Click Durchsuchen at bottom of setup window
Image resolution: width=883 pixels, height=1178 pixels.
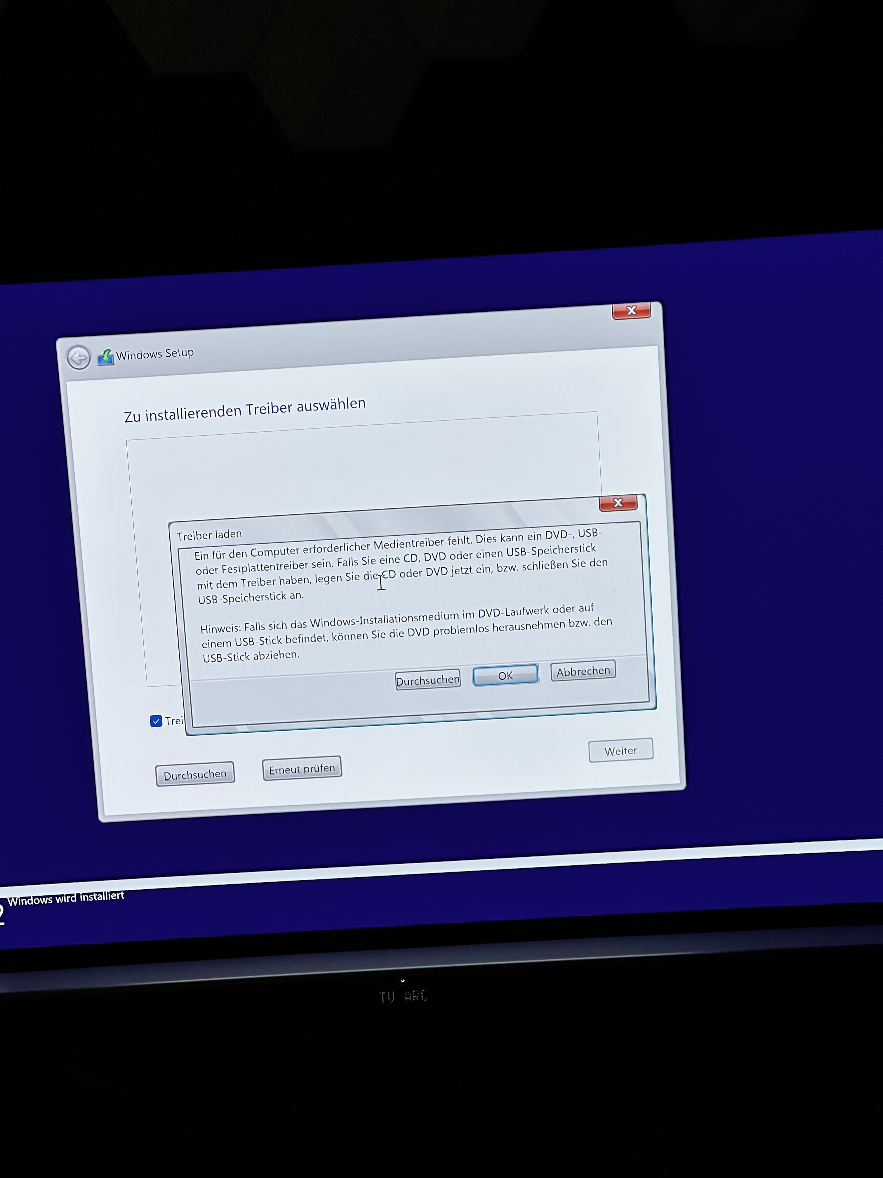point(195,775)
